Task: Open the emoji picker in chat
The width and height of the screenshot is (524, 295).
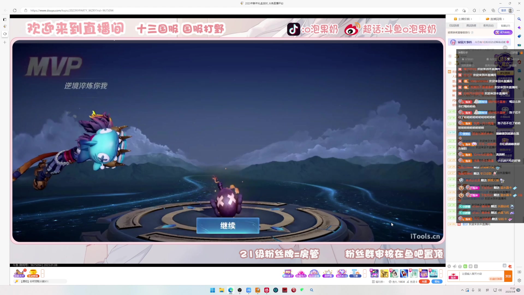Action: (449, 266)
